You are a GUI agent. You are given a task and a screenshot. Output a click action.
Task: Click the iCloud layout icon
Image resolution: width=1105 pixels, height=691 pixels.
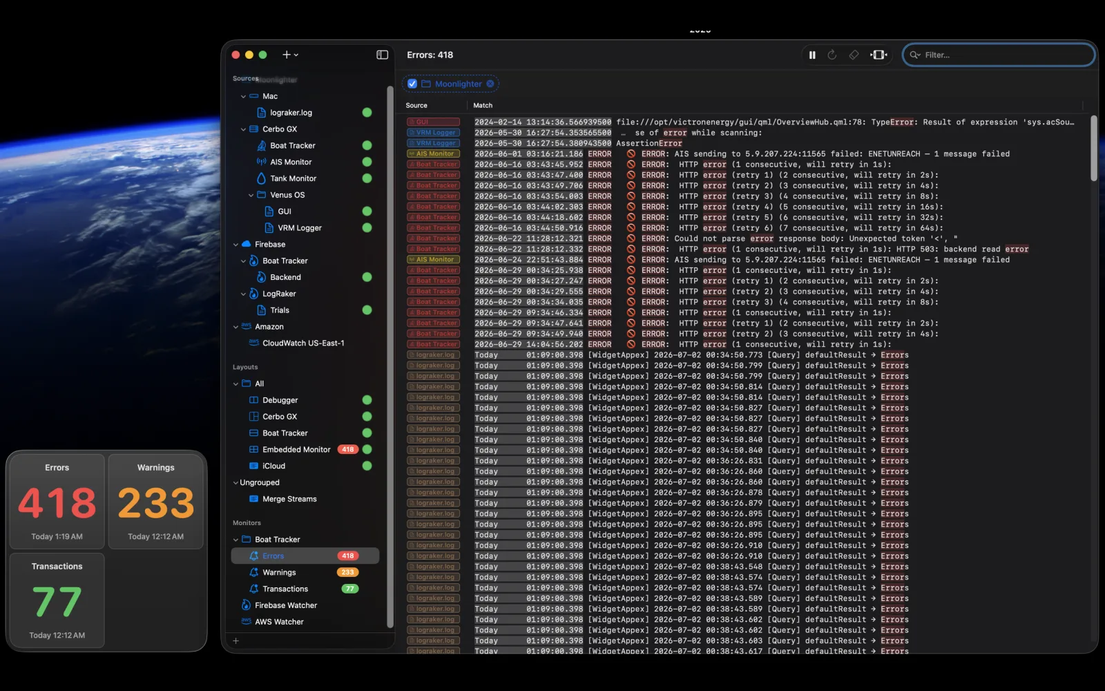tap(253, 466)
